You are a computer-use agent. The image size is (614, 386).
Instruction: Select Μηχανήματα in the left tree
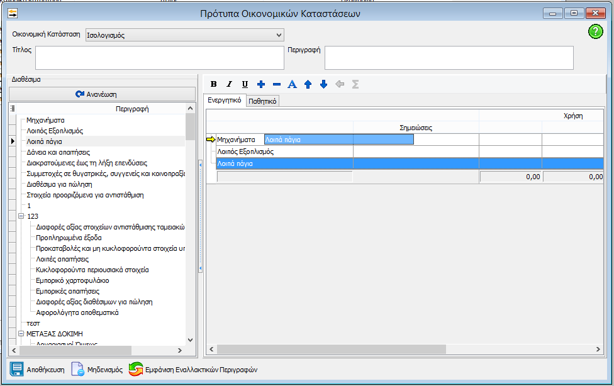45,120
